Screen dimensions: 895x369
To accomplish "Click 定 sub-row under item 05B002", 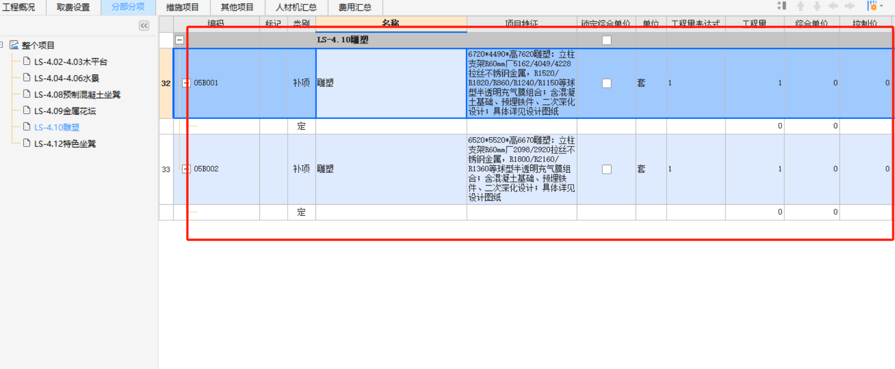I will [x=301, y=212].
